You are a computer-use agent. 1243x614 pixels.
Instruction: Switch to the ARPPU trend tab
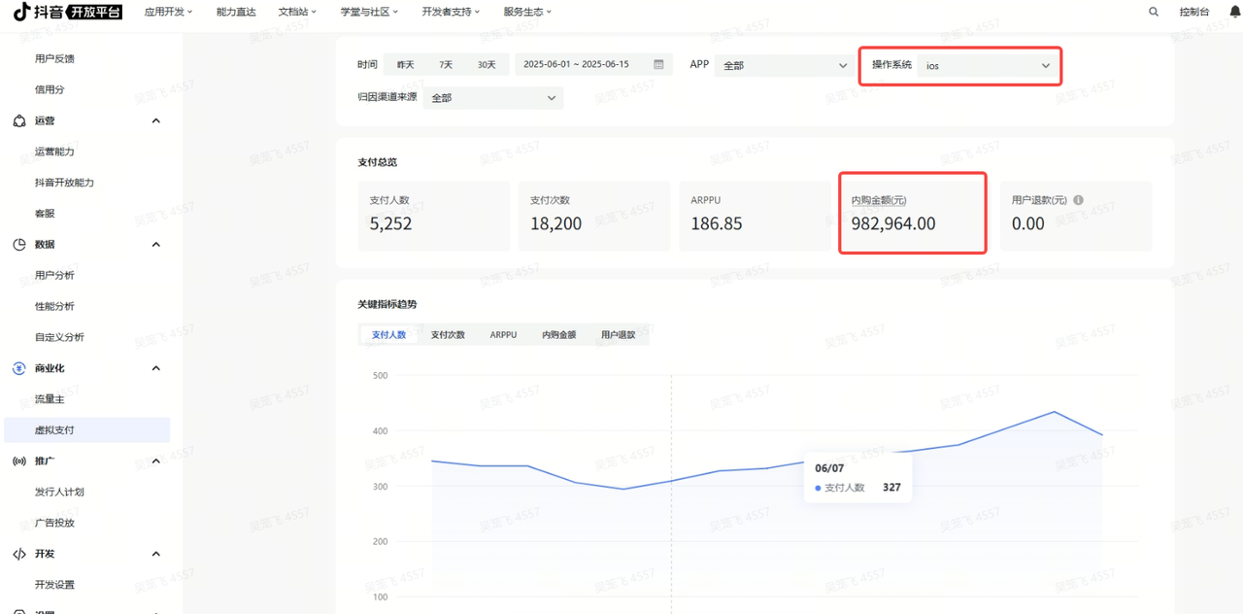[x=503, y=334]
